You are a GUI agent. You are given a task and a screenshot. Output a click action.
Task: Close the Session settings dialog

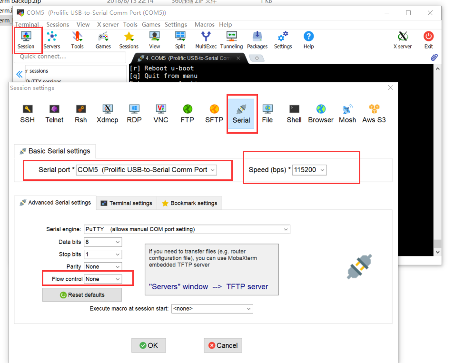click(x=391, y=88)
